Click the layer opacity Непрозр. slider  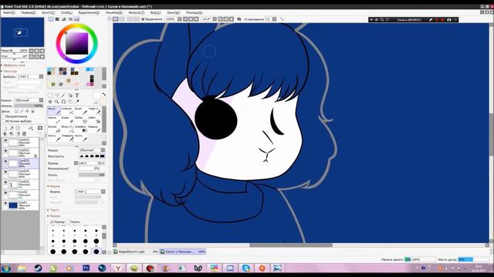pyautogui.click(x=29, y=106)
